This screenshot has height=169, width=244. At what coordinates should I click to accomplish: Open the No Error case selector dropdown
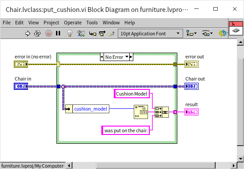(x=127, y=57)
